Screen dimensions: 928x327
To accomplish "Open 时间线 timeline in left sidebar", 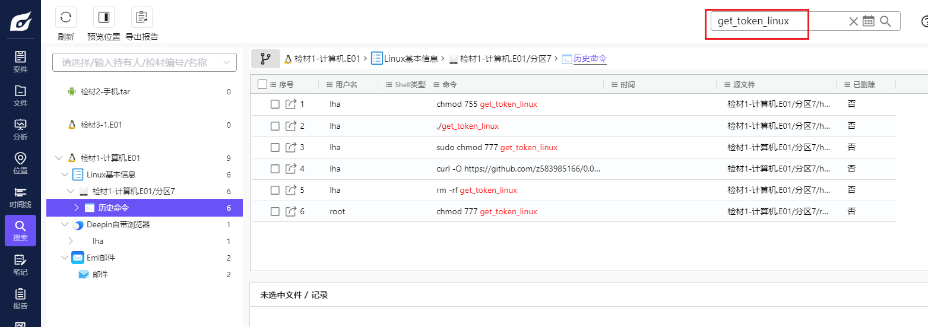I will pos(20,197).
